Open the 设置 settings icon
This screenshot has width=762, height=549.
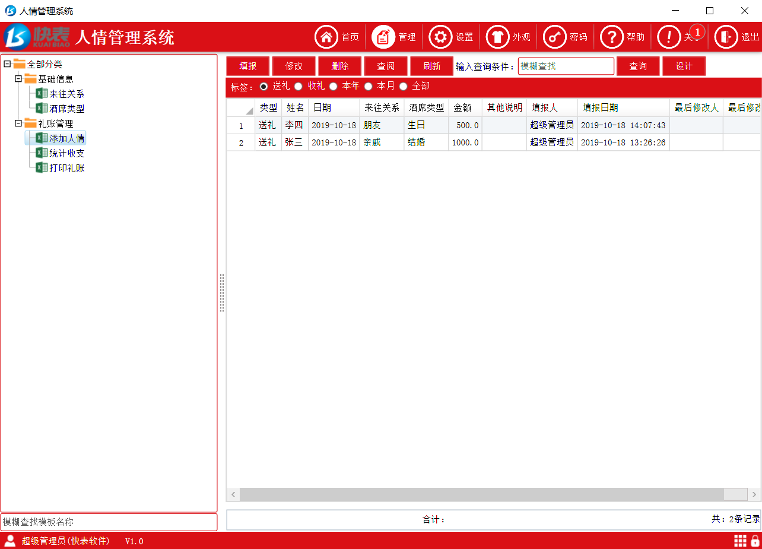click(x=440, y=37)
